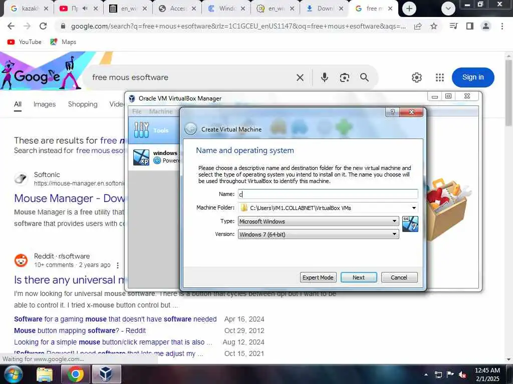Select the Shopping search tab

tap(83, 104)
